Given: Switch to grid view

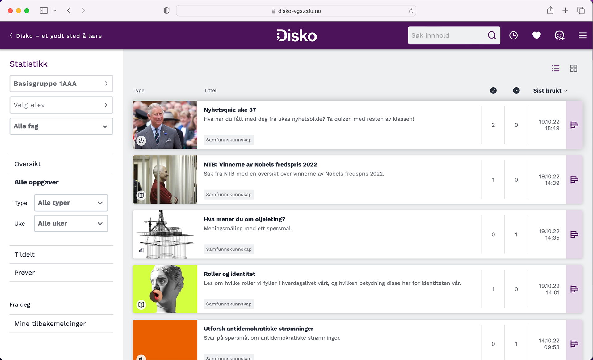Looking at the screenshot, I should (x=574, y=68).
